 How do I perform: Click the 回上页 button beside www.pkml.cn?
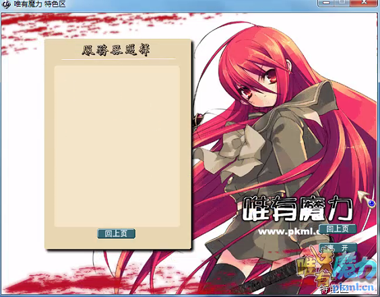tap(338, 228)
